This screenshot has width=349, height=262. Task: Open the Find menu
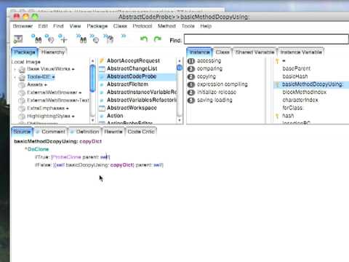(58, 26)
